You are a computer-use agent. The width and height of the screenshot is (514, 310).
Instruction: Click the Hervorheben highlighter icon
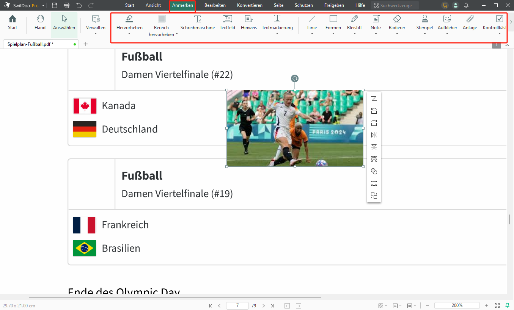(129, 19)
